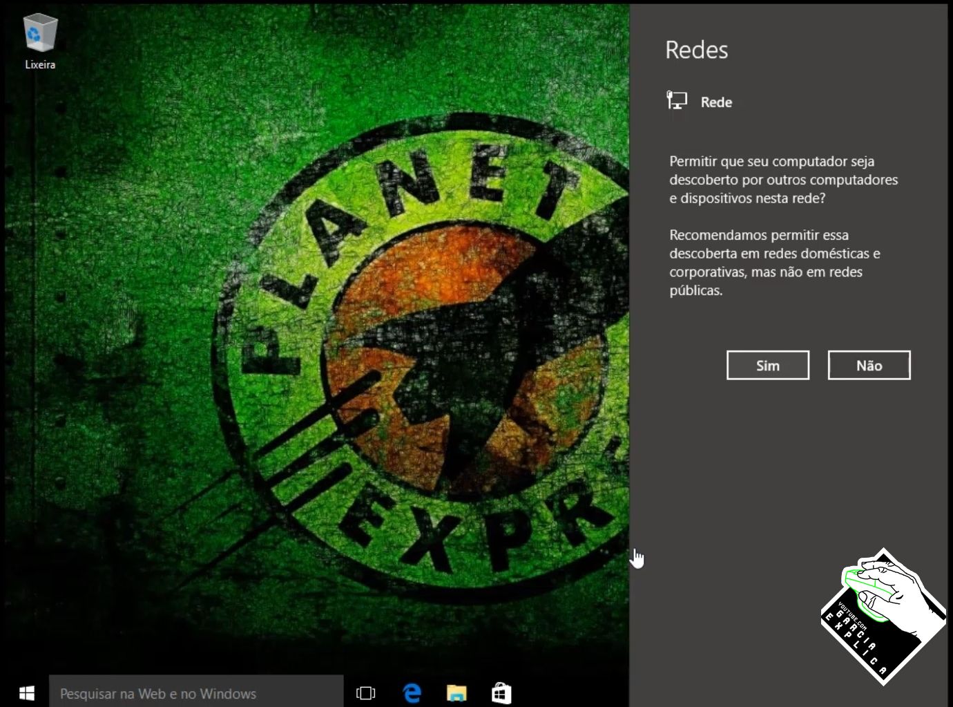Viewport: 953px width, 707px height.
Task: Click the network computer icon beside Rede
Action: coord(677,101)
